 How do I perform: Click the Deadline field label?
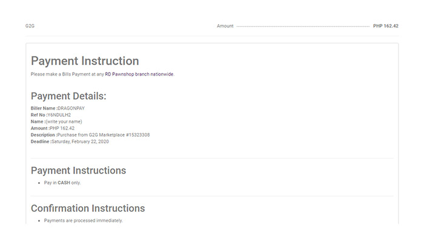(41, 142)
